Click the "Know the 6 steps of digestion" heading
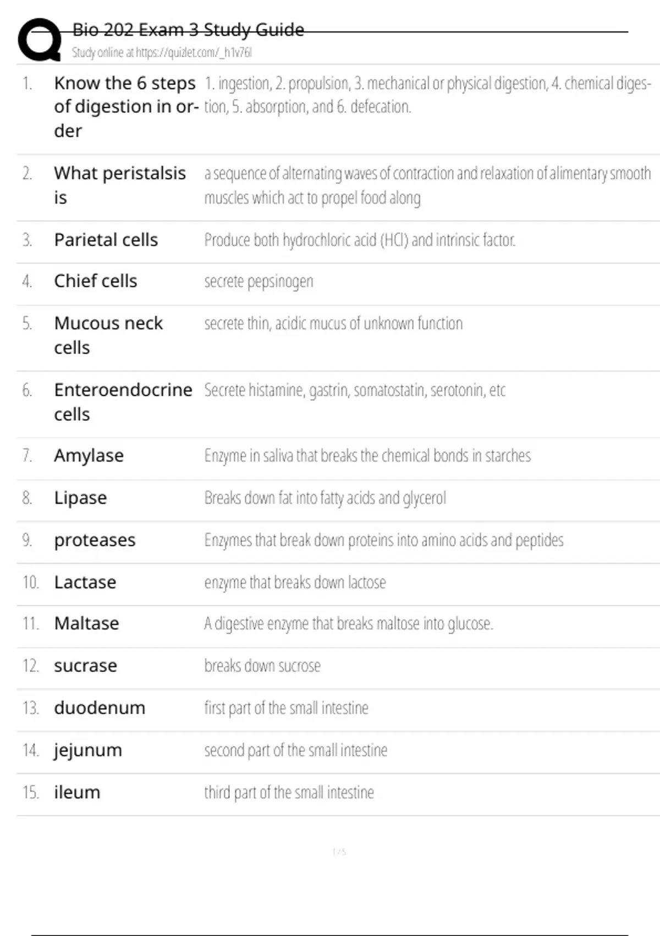The image size is (660, 936). [x=125, y=107]
